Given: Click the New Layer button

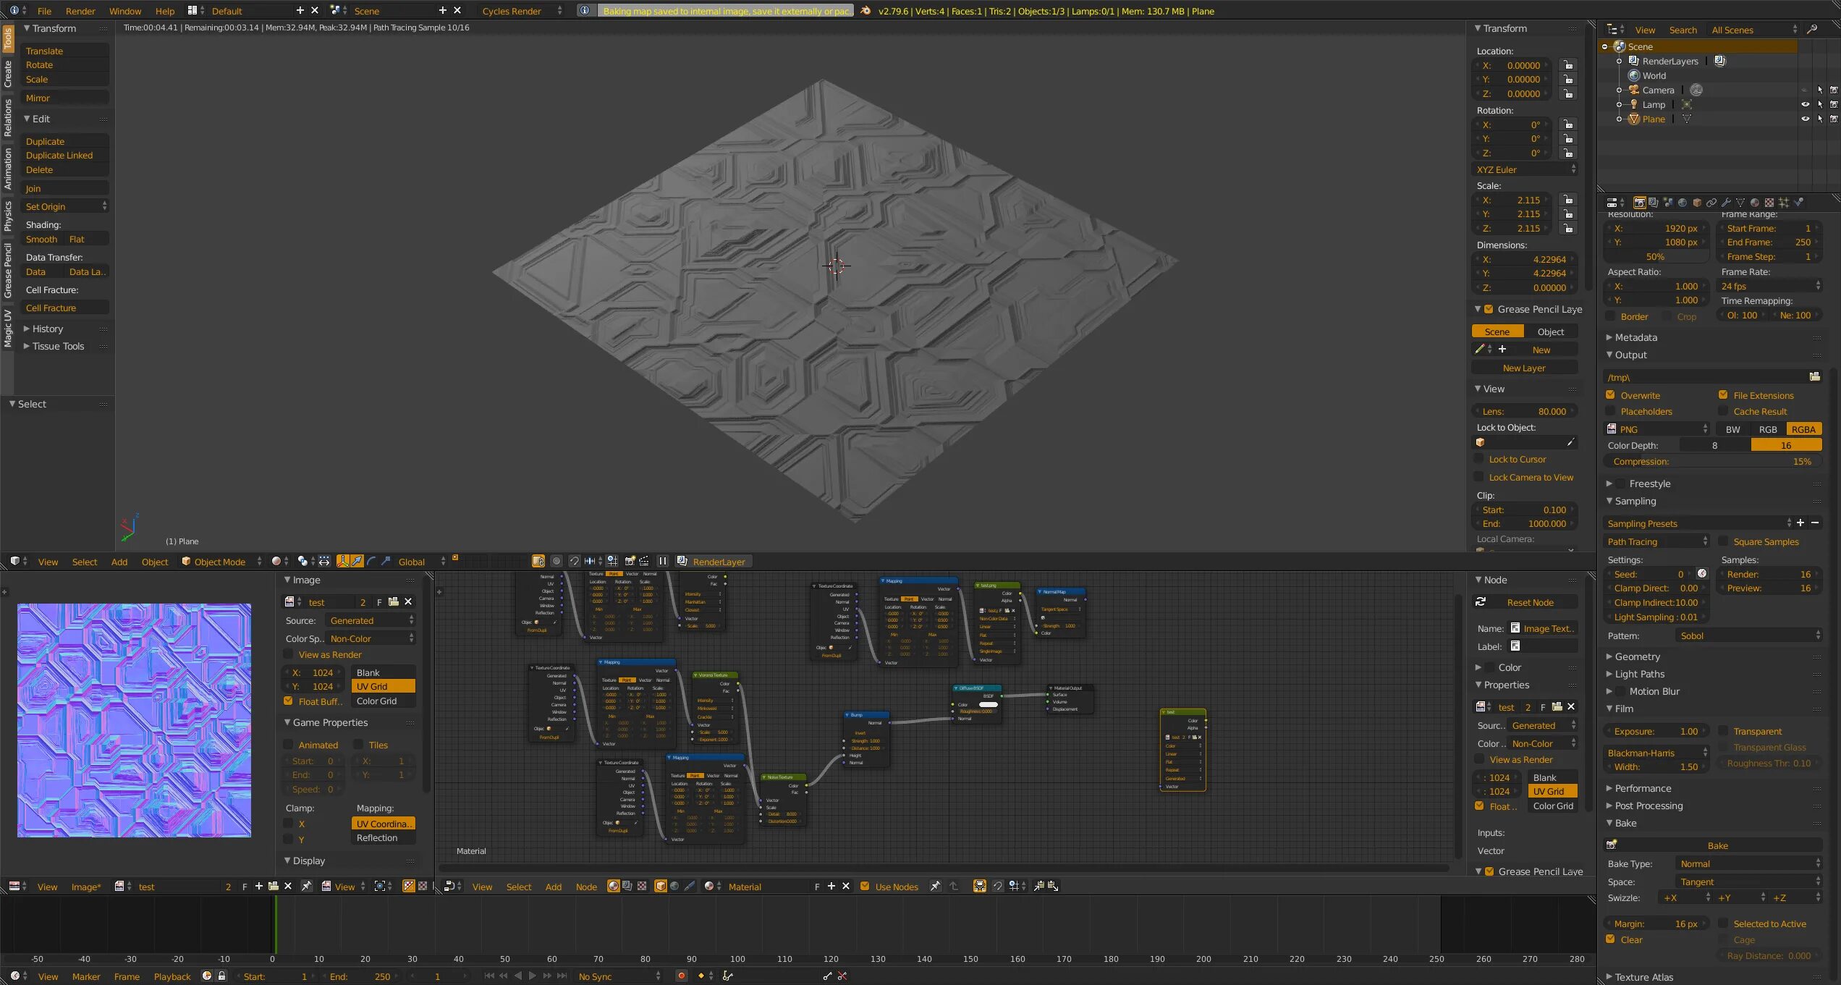Looking at the screenshot, I should [x=1524, y=368].
